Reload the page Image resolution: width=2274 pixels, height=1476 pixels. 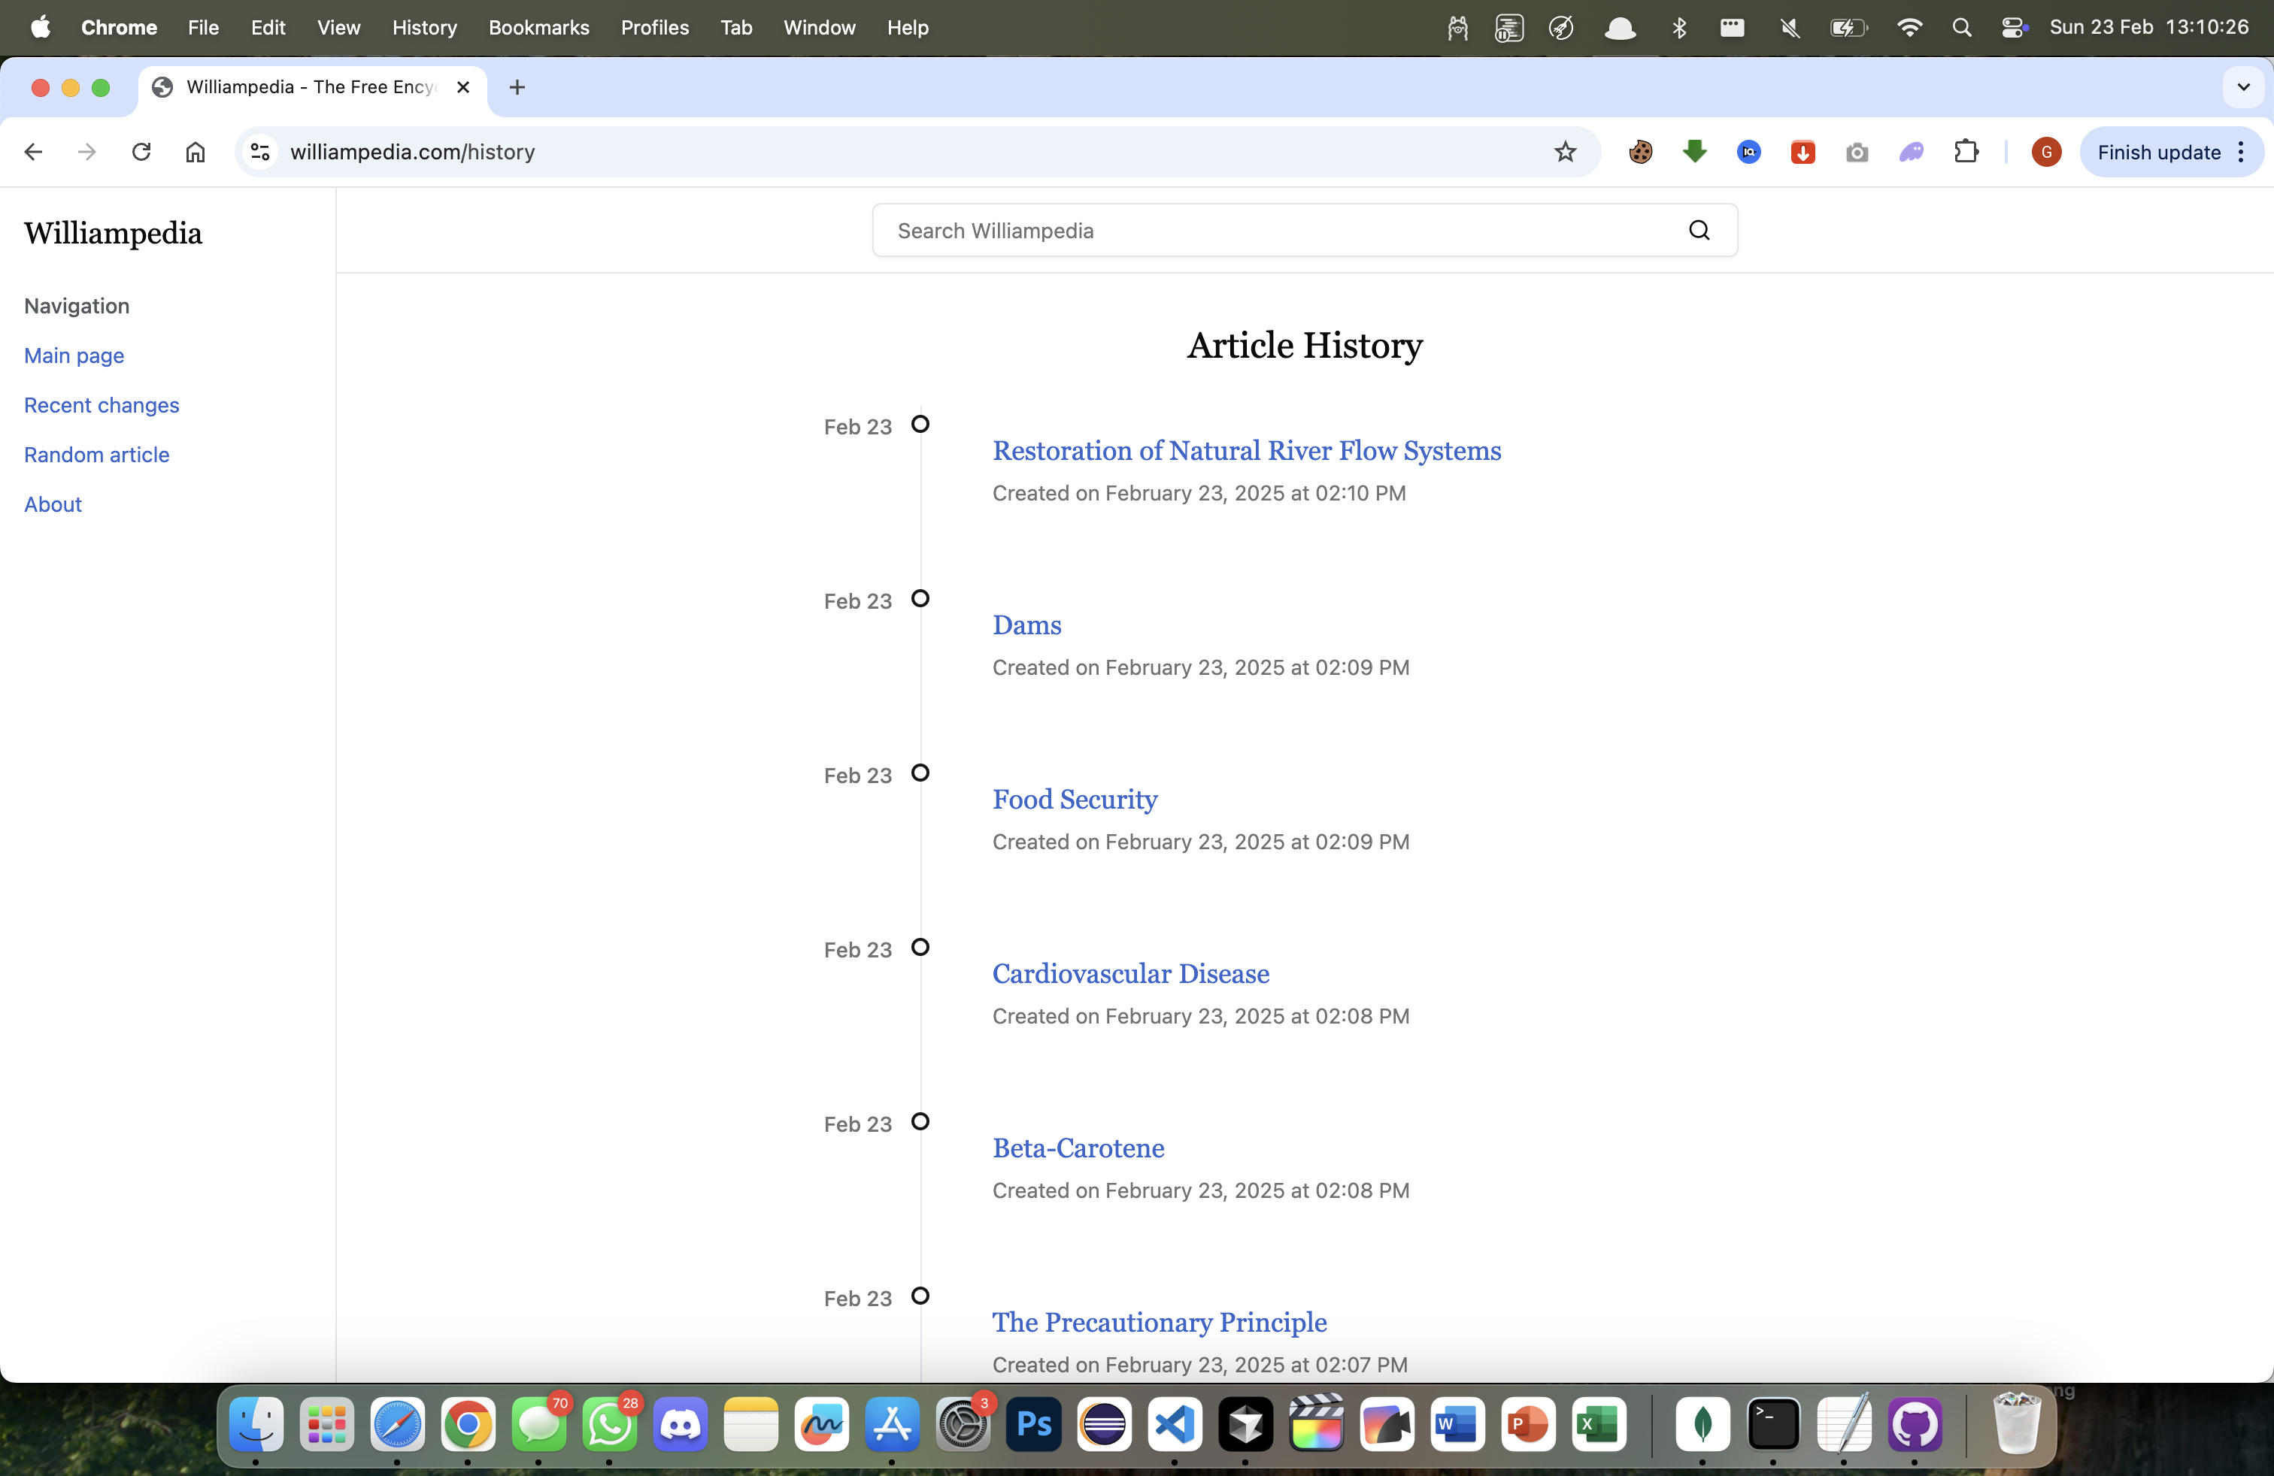(141, 152)
